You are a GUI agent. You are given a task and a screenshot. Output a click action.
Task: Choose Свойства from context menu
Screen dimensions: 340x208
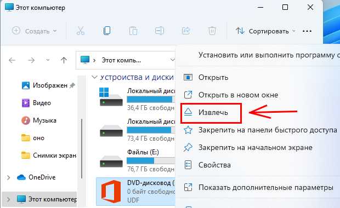(x=214, y=165)
